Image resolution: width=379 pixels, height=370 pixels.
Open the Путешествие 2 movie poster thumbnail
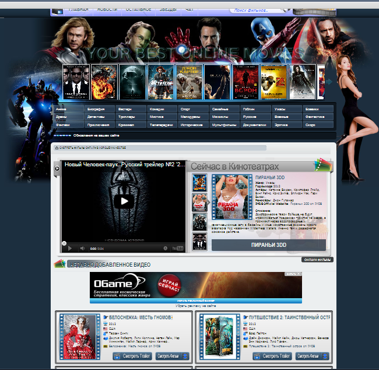[220, 337]
